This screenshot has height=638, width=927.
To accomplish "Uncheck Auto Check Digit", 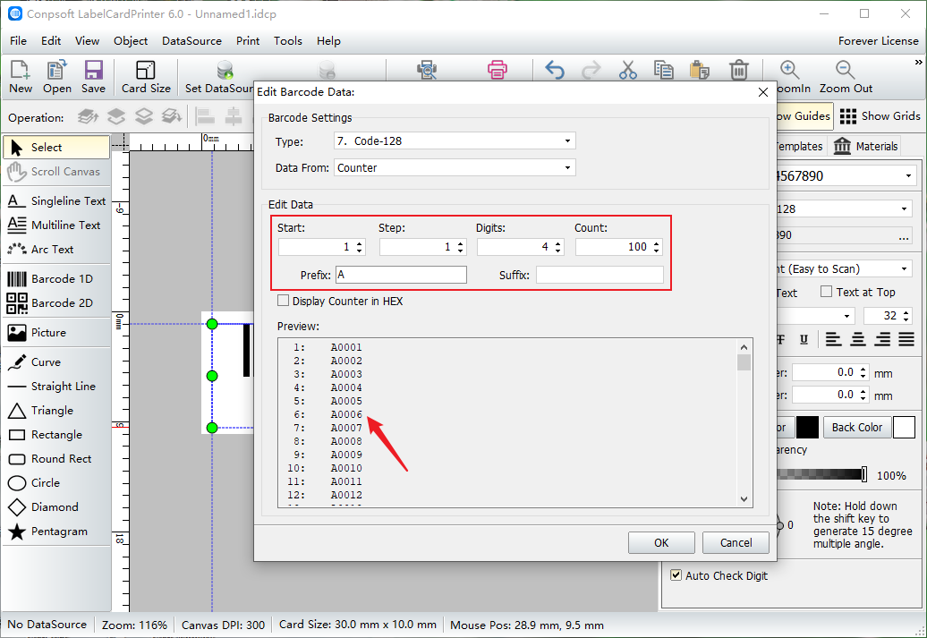I will [676, 574].
